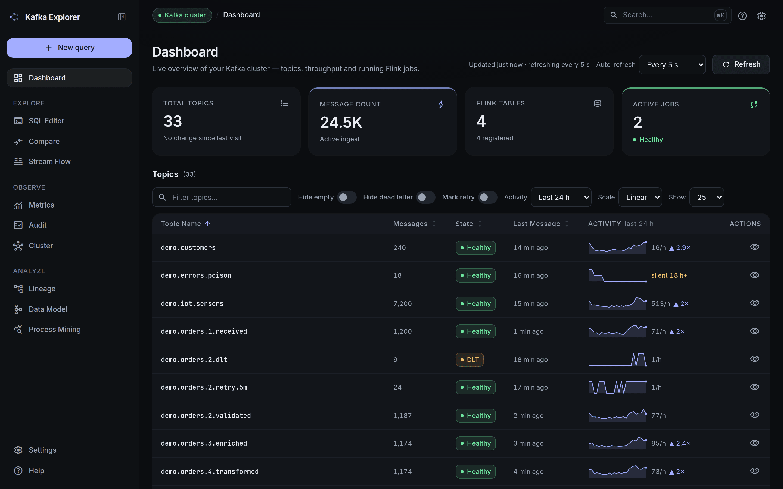The image size is (783, 489).
Task: Turn on the Hide dead letter switch
Action: point(425,197)
